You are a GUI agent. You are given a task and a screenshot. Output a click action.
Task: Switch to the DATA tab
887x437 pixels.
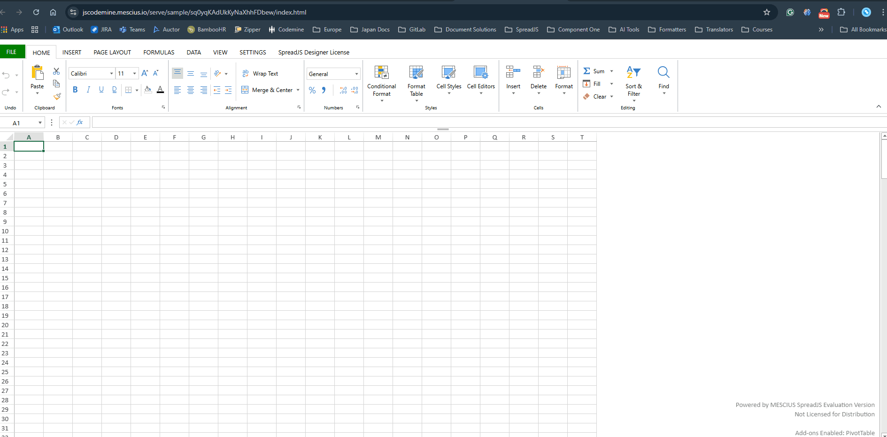pyautogui.click(x=194, y=53)
